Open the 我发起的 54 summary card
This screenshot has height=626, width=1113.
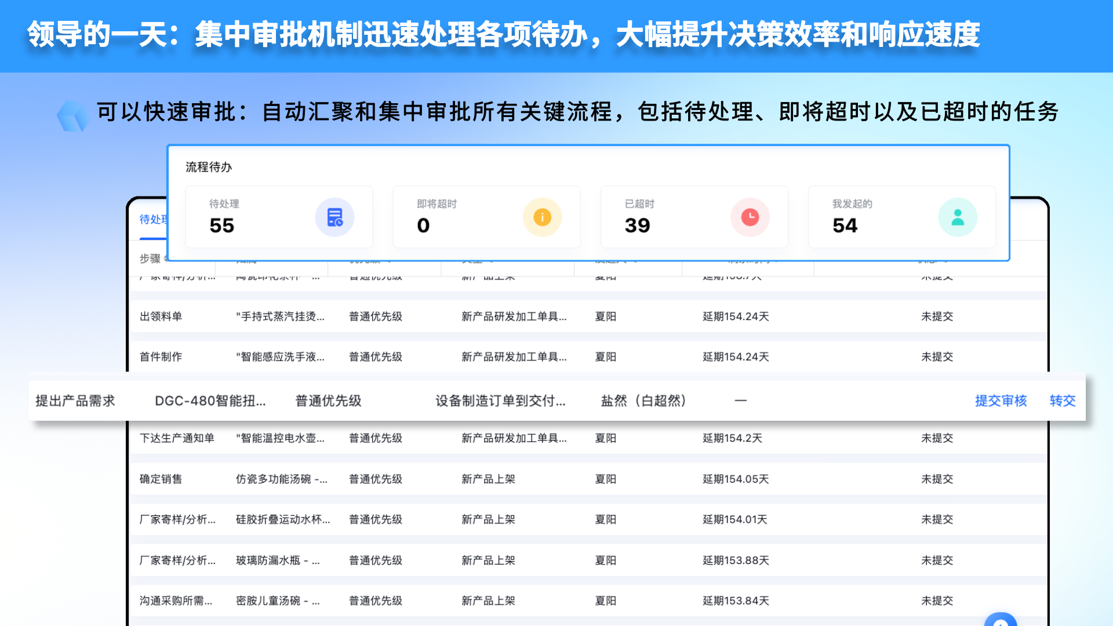coord(901,217)
